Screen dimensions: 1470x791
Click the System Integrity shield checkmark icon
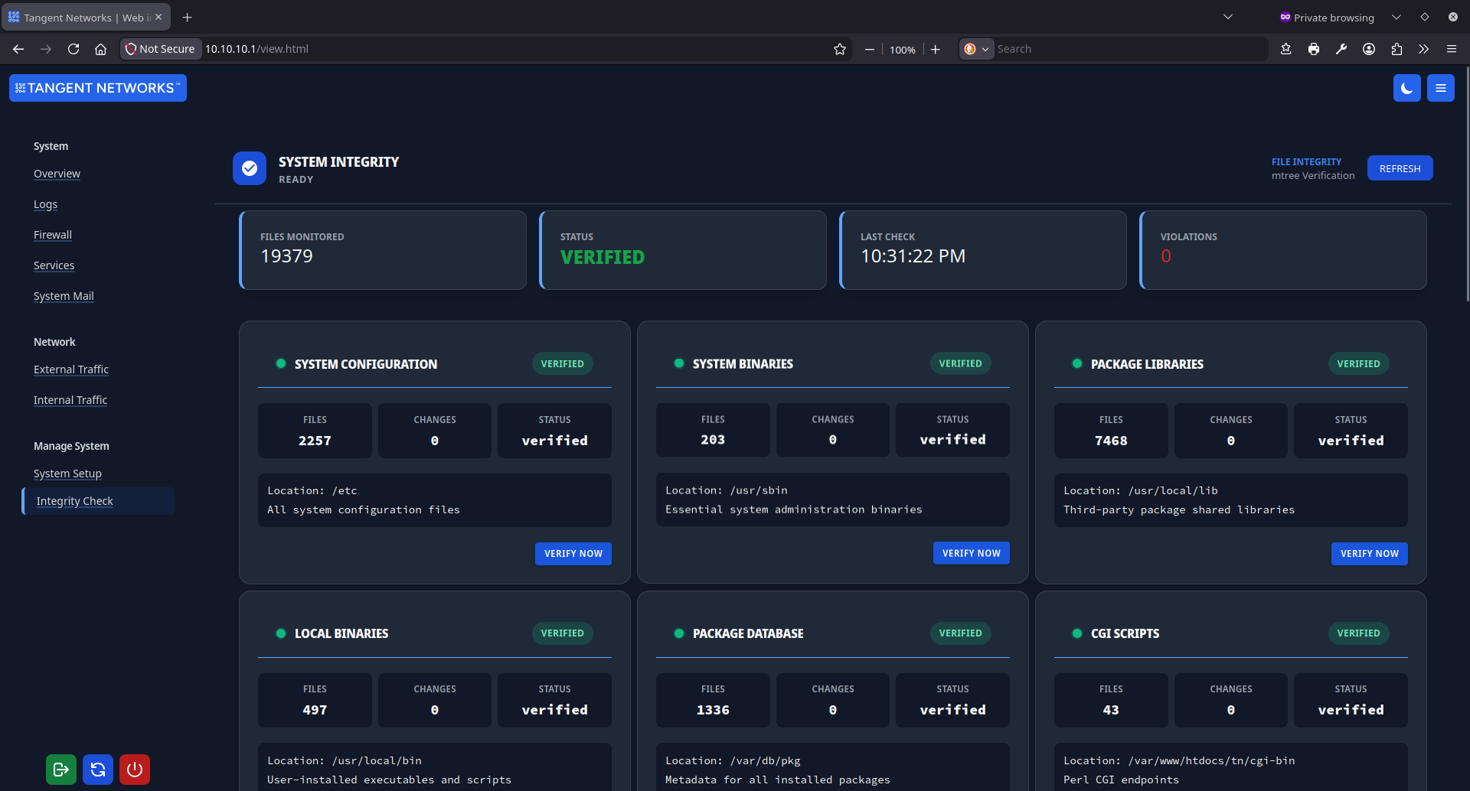point(249,168)
